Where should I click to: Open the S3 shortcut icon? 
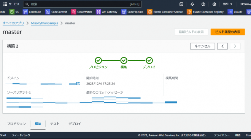pos(12,12)
